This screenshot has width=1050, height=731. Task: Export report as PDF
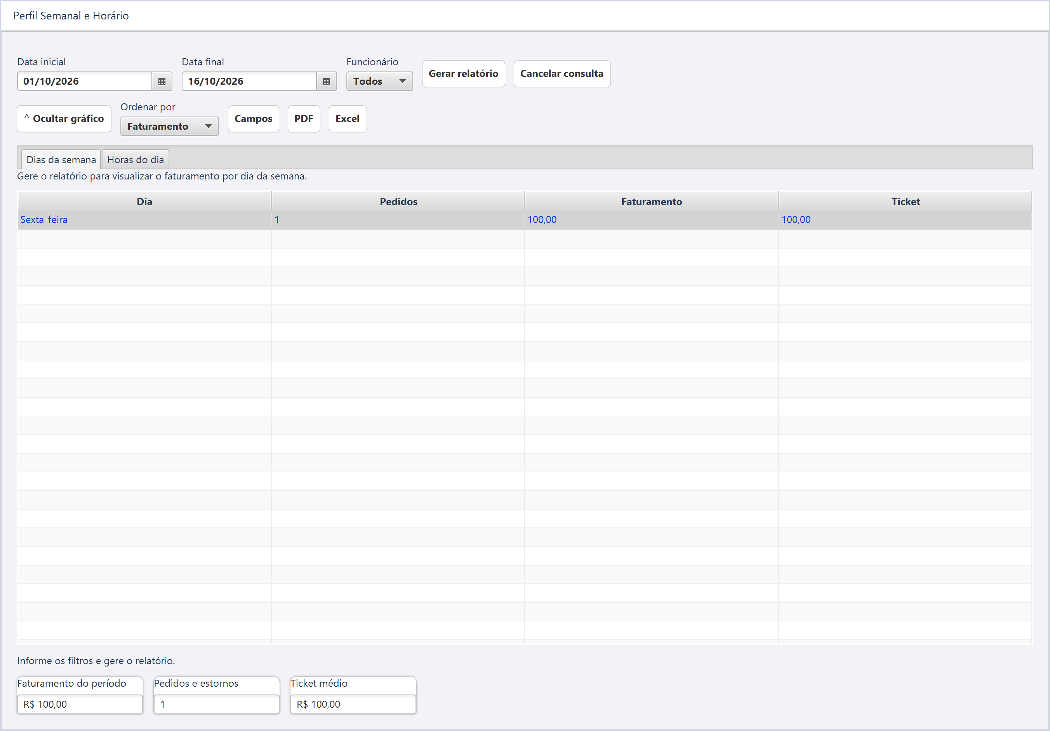[x=304, y=119]
